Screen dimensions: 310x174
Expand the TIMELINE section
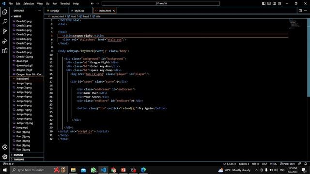[27, 159]
